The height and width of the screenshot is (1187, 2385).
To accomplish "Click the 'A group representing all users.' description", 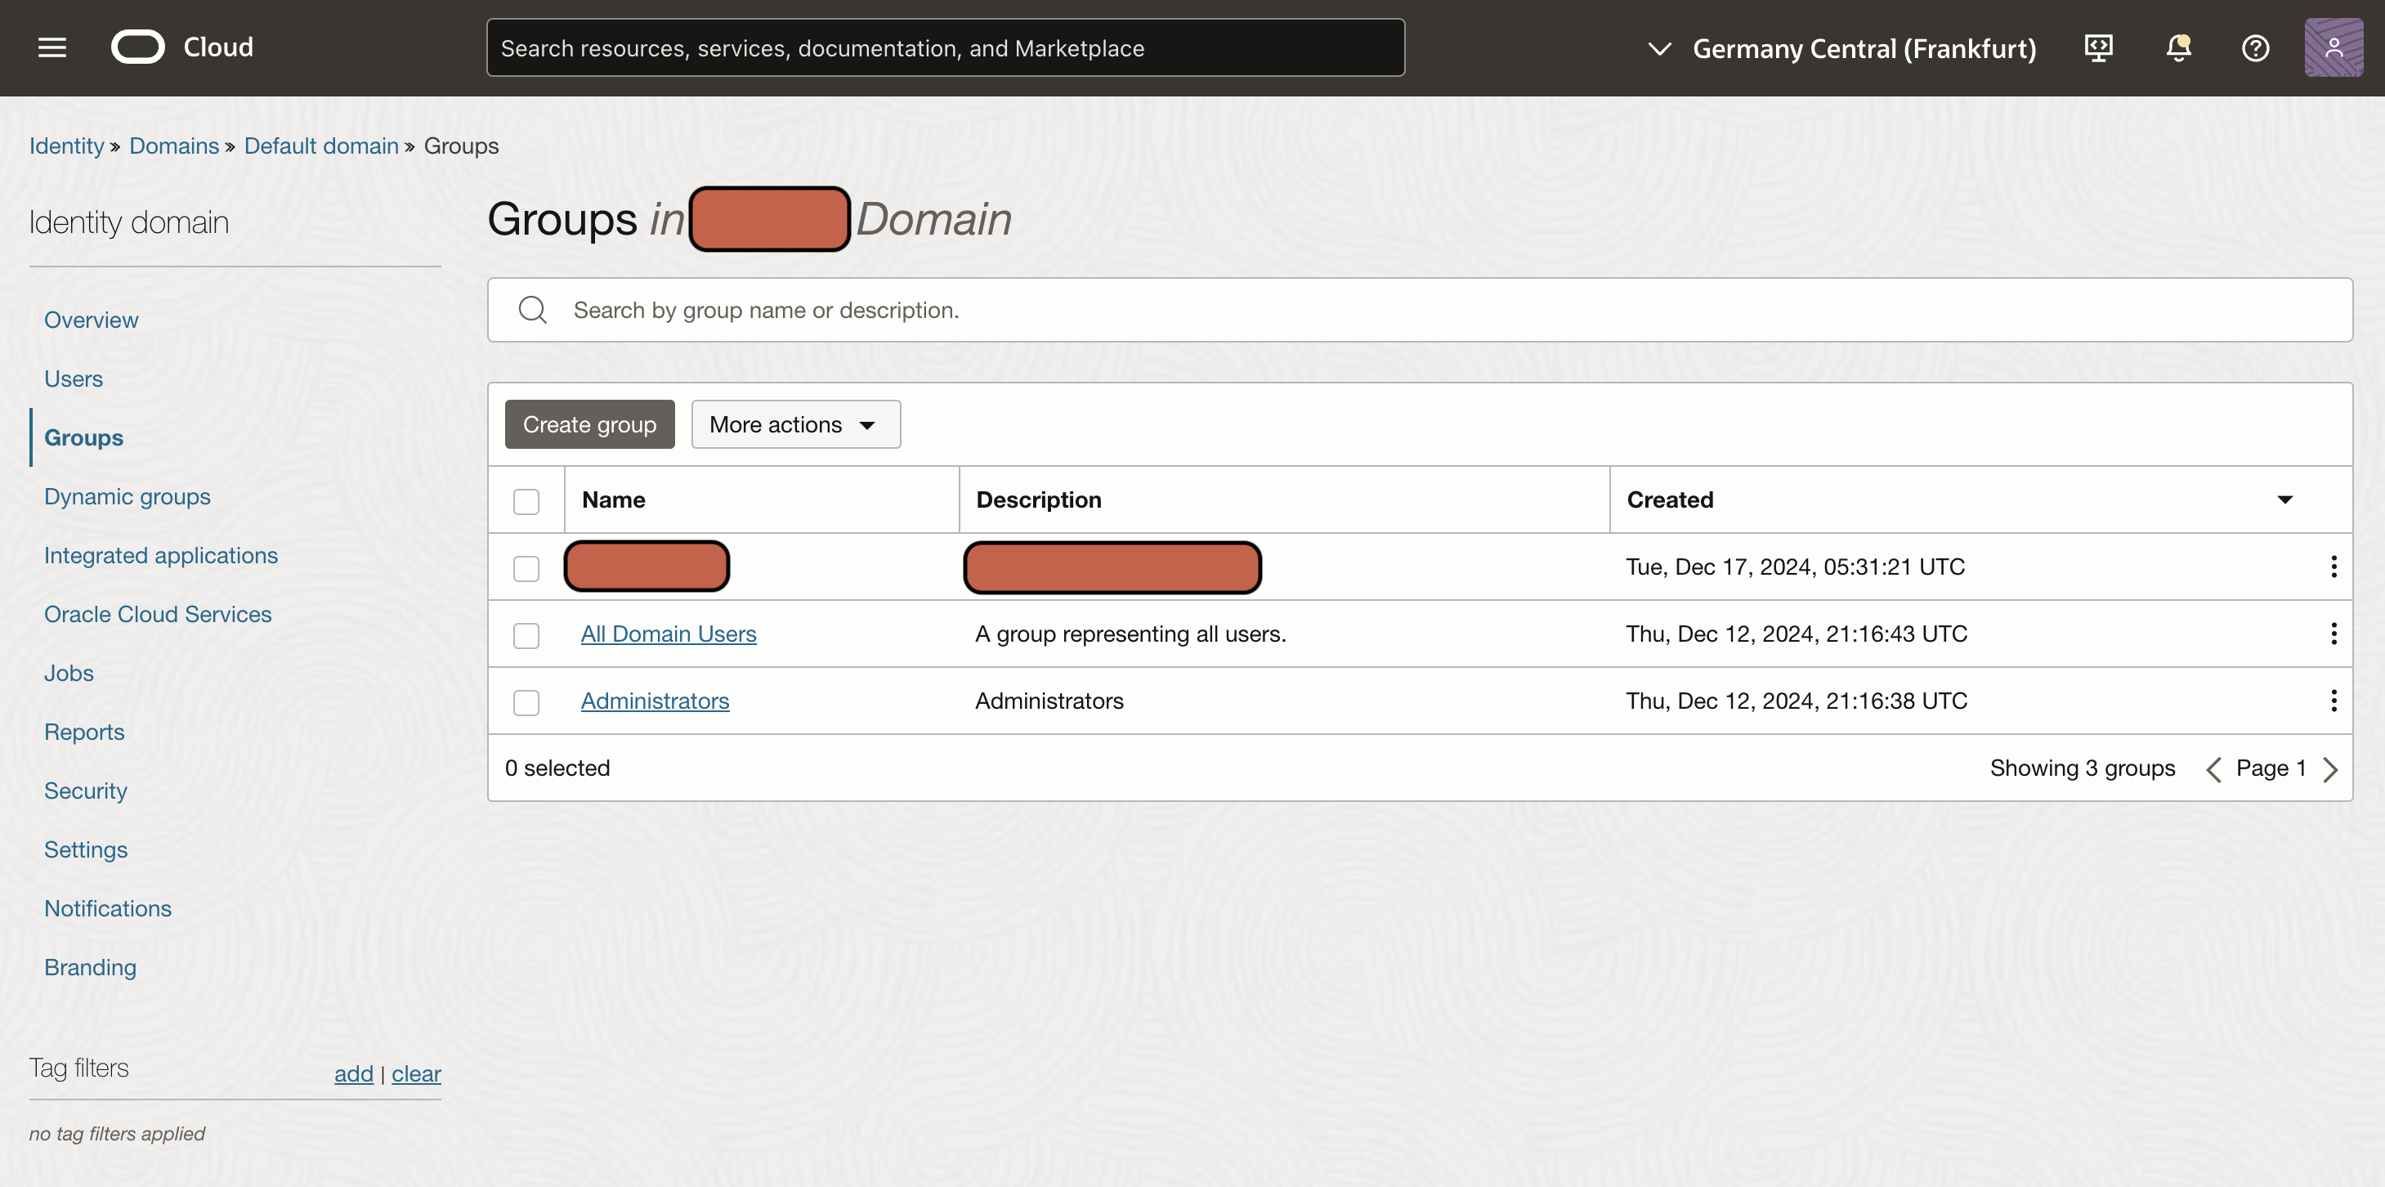I will [1130, 634].
